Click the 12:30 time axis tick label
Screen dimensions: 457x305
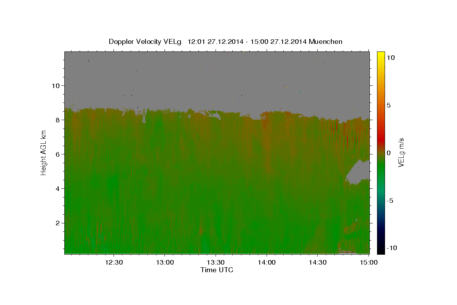point(113,263)
